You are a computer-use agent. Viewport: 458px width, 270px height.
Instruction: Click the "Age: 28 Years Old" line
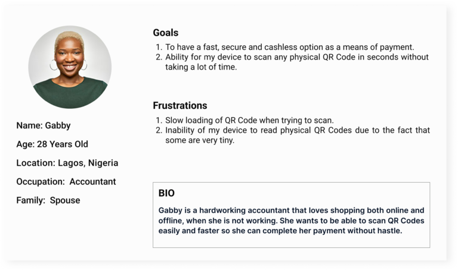point(52,144)
